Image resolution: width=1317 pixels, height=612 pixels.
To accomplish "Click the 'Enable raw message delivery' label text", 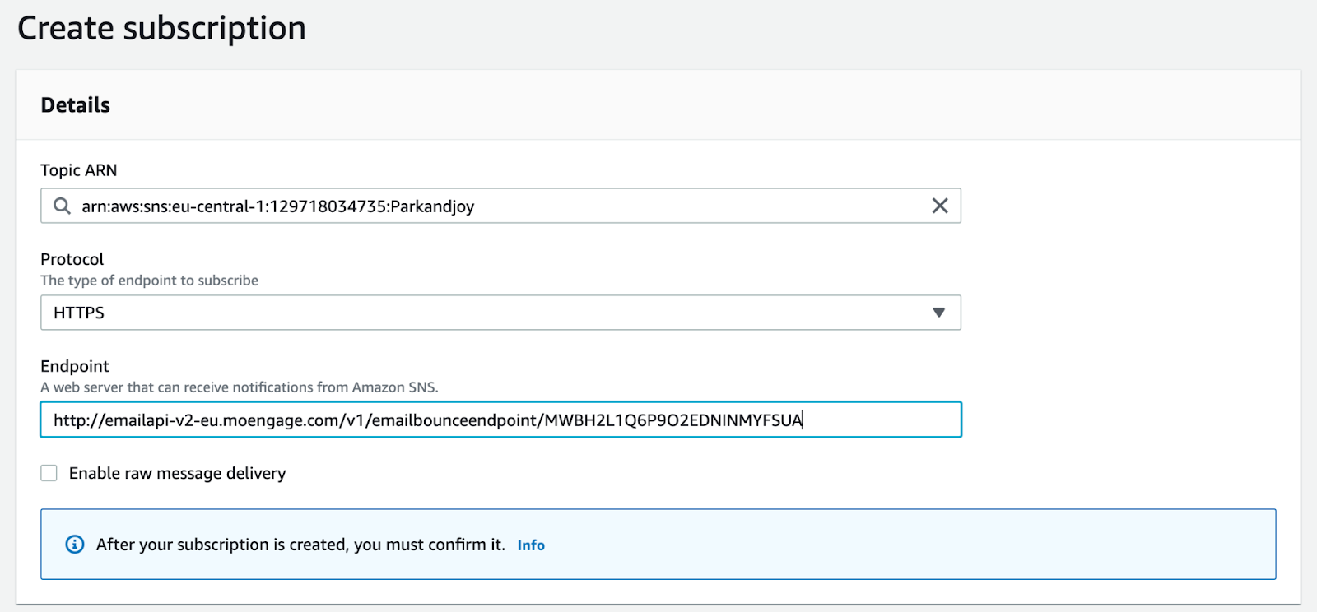I will tap(177, 473).
